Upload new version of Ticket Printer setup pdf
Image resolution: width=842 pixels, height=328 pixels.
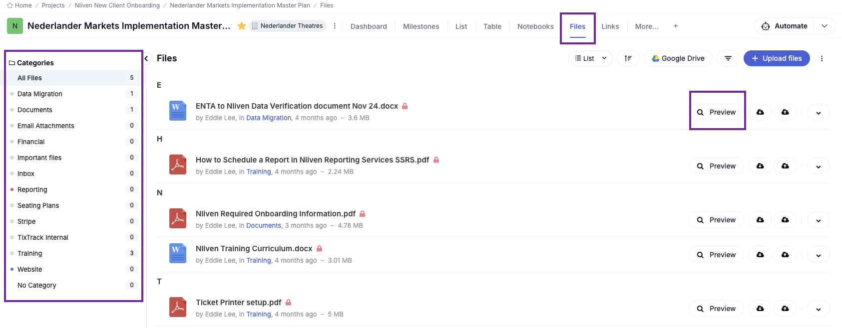(785, 309)
